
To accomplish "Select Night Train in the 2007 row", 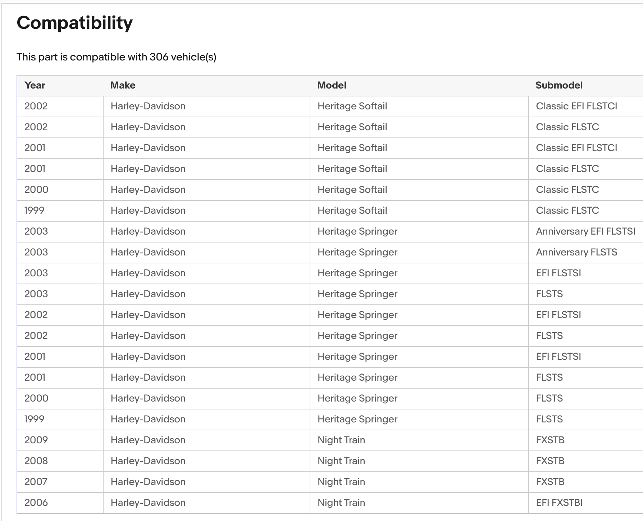I will click(x=341, y=482).
